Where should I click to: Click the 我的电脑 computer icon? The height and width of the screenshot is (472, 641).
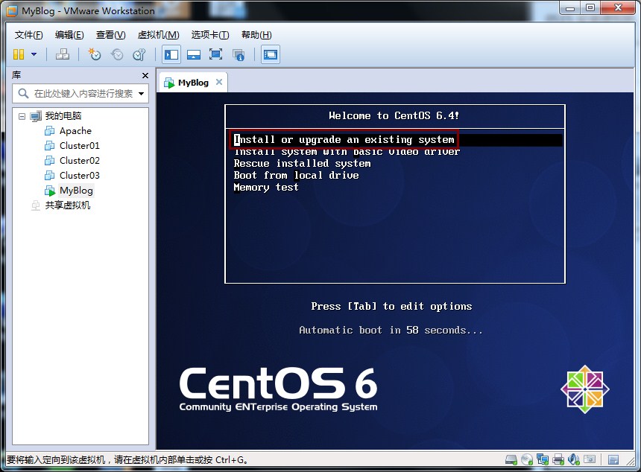36,116
